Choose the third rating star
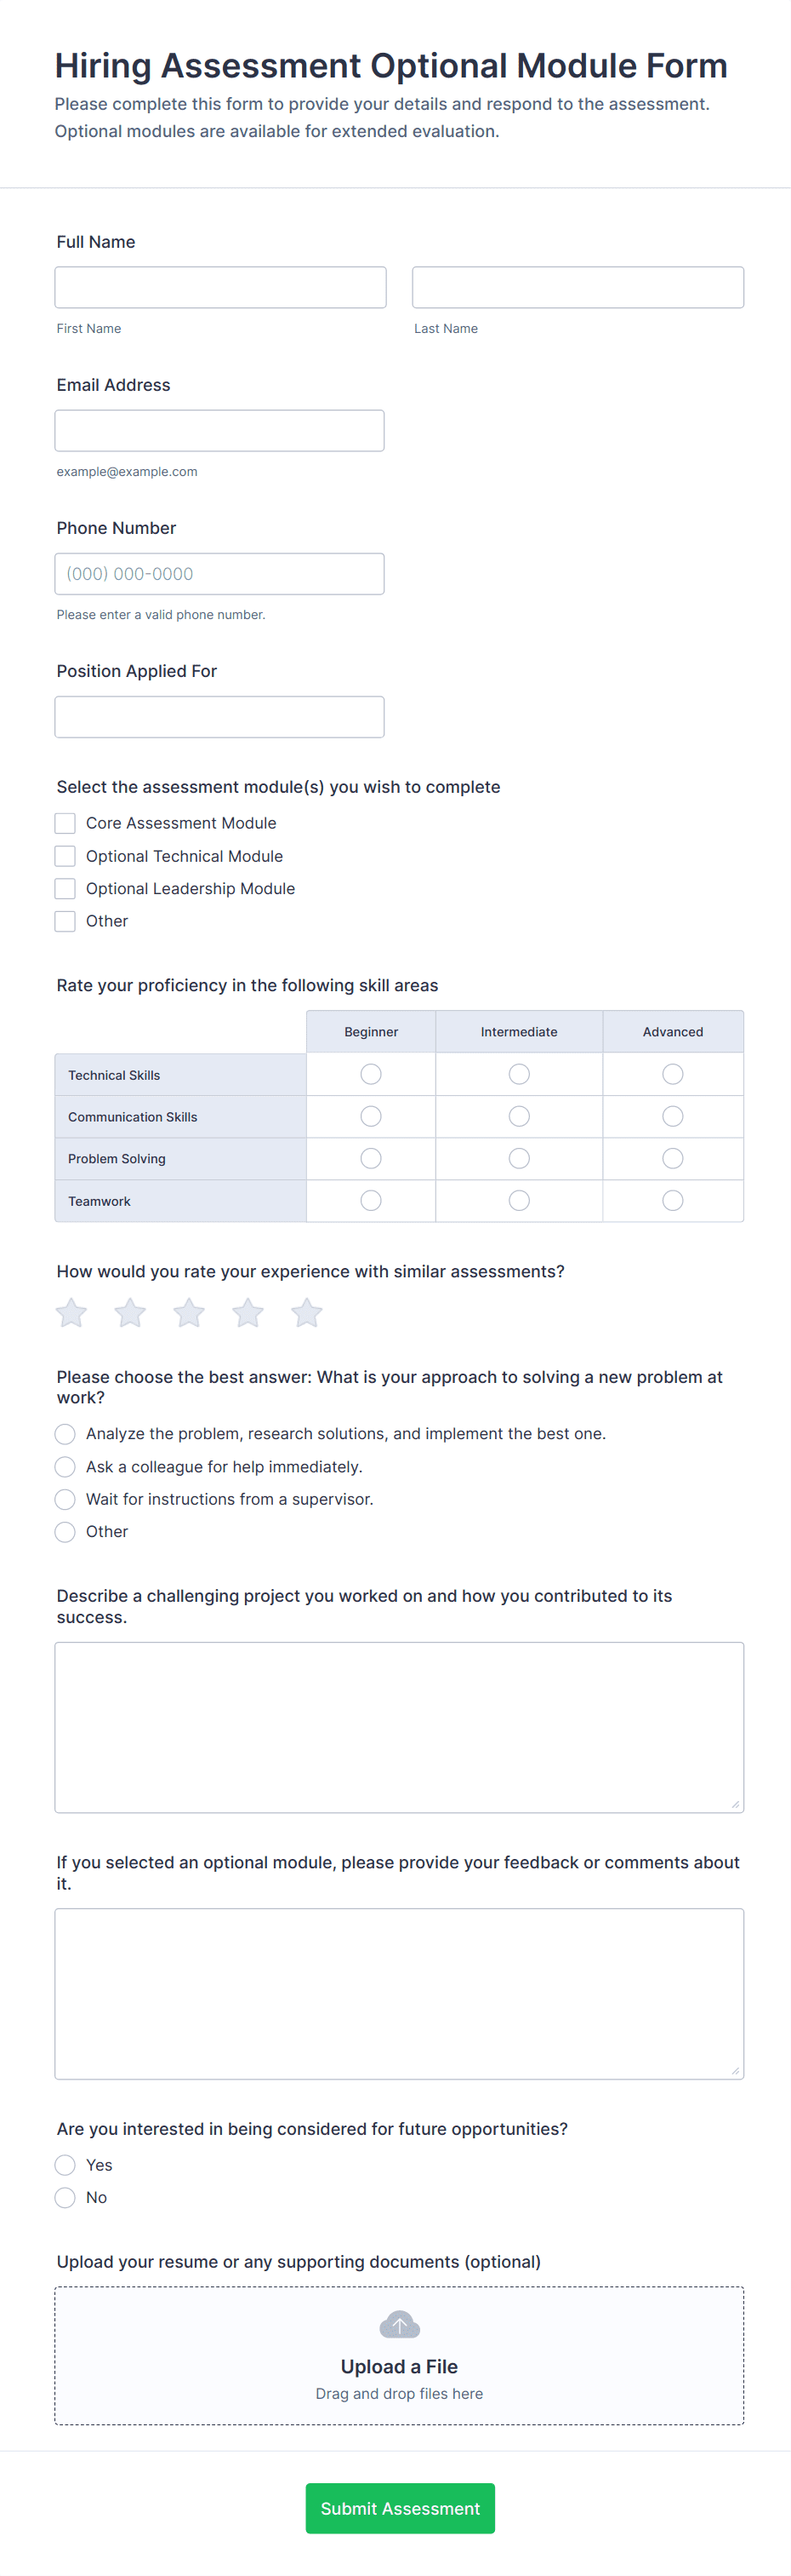The image size is (791, 2576). [189, 1312]
